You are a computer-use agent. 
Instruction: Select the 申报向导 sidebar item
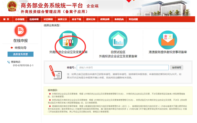pyautogui.click(x=21, y=48)
